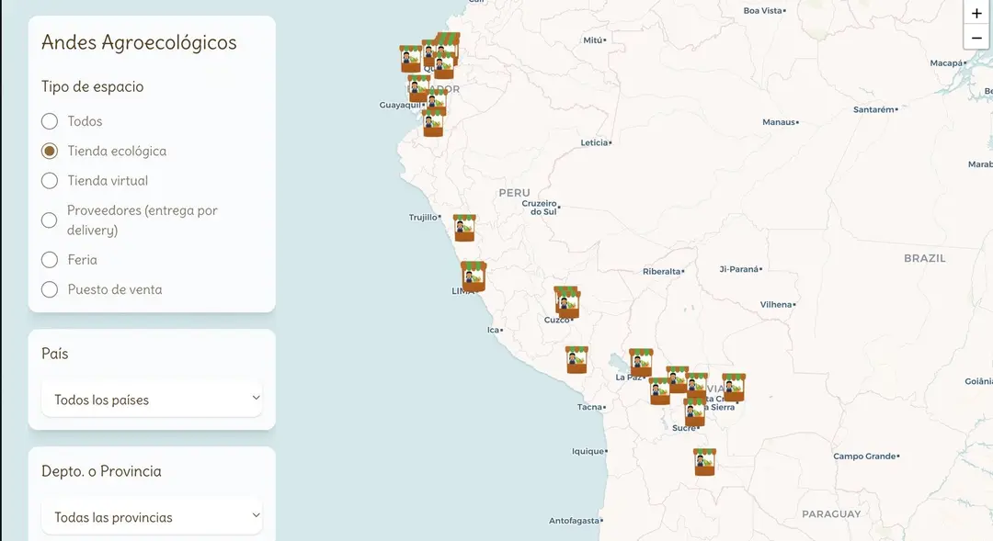Open the store marker above Lima
This screenshot has height=541, width=993.
[474, 276]
